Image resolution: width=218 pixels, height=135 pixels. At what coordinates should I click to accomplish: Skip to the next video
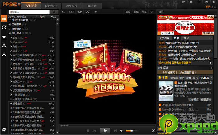115,131
